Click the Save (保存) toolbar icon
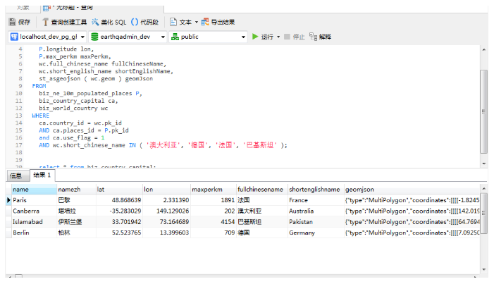494x284 pixels. (x=13, y=22)
